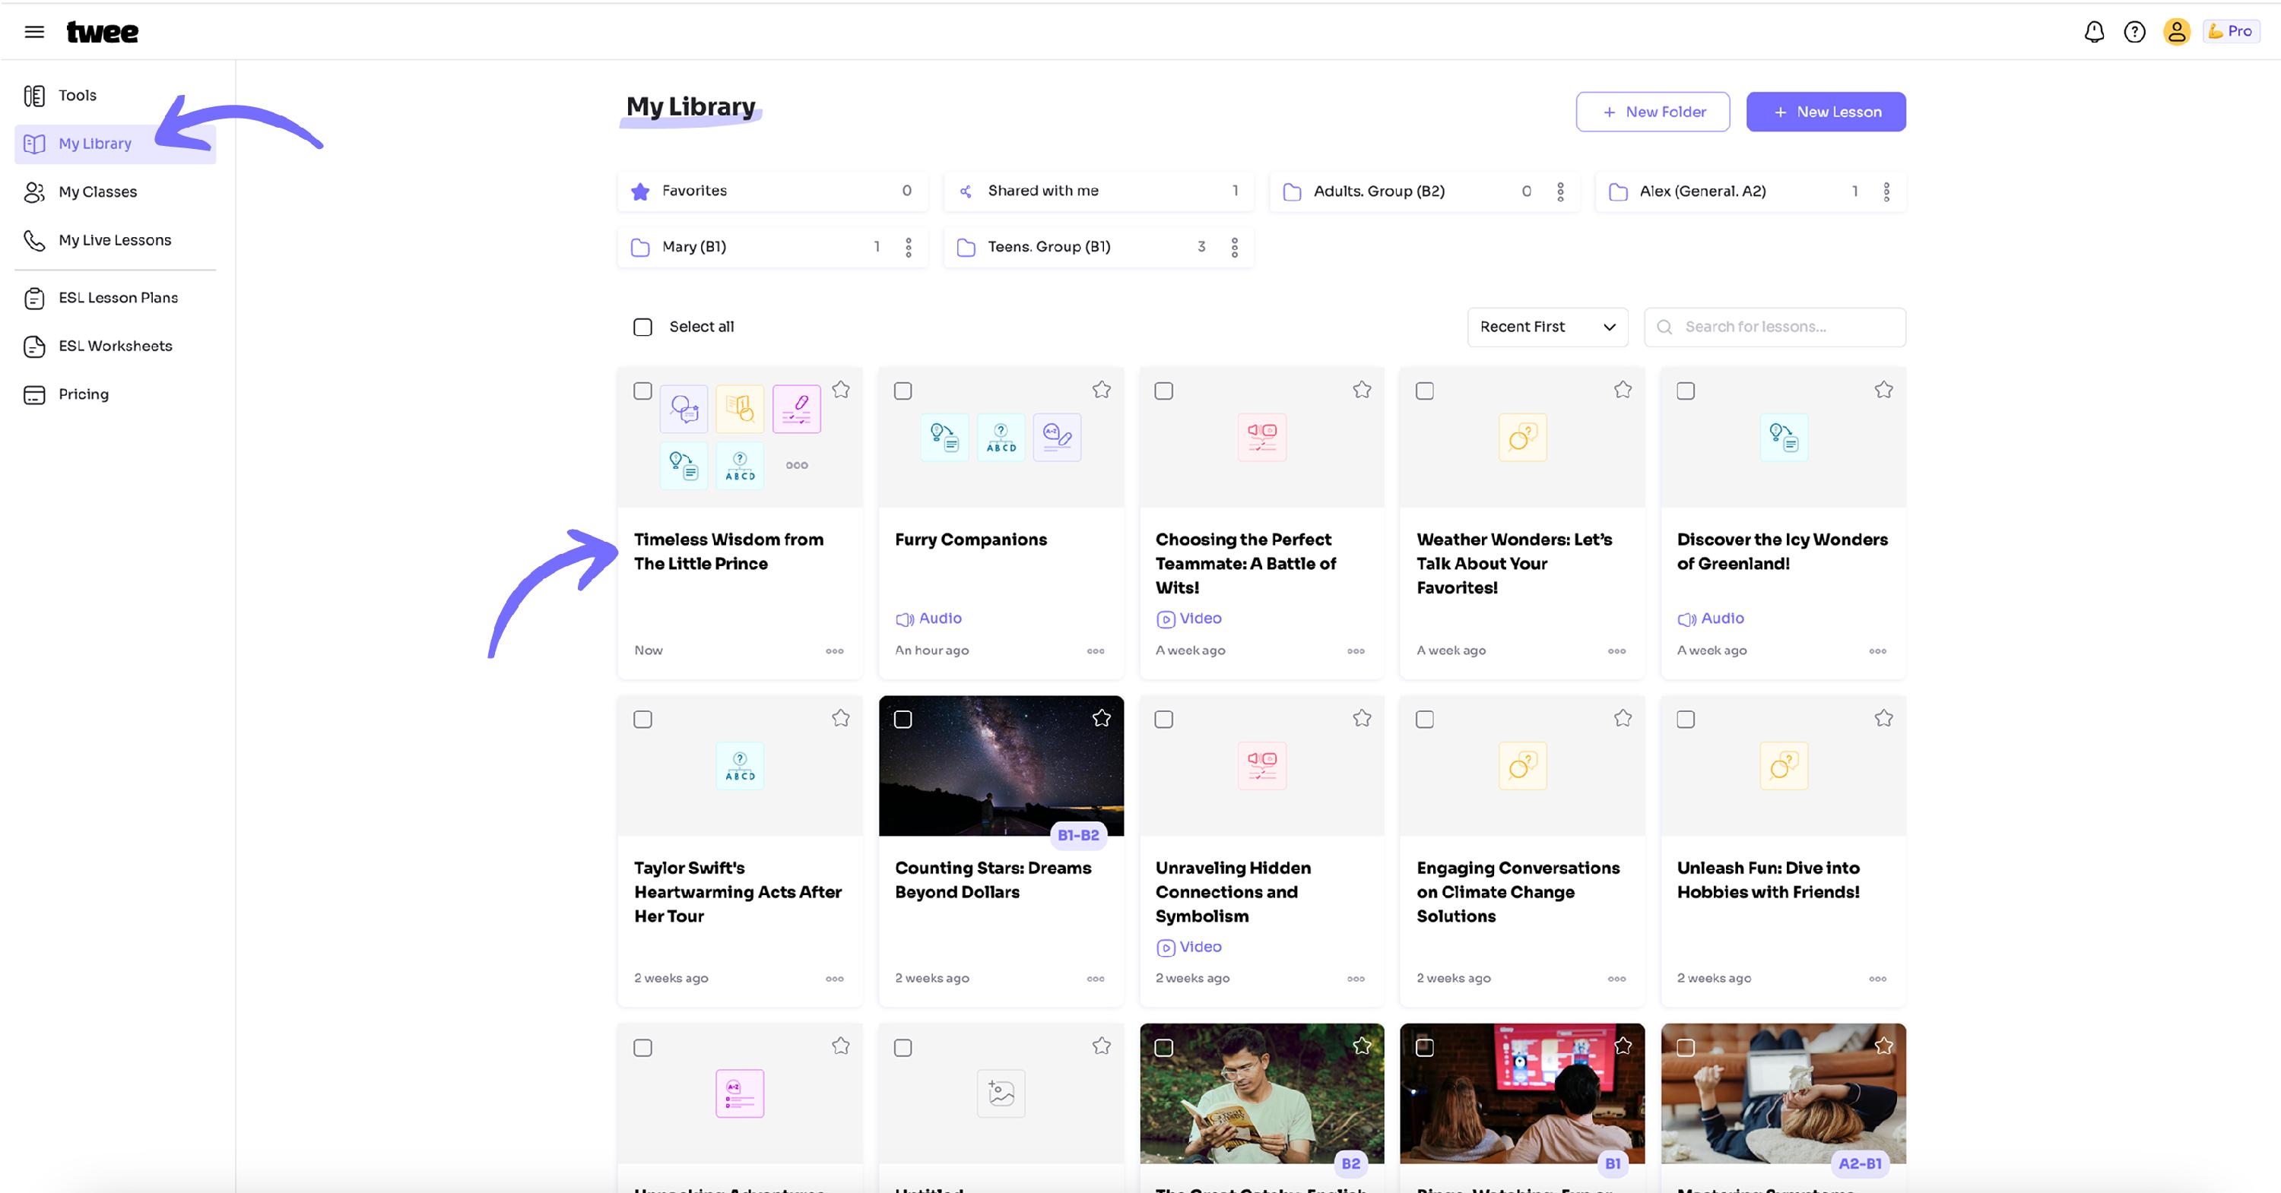Star the Engaging Conversations on Climate Change lesson
2281x1193 pixels.
[1623, 718]
